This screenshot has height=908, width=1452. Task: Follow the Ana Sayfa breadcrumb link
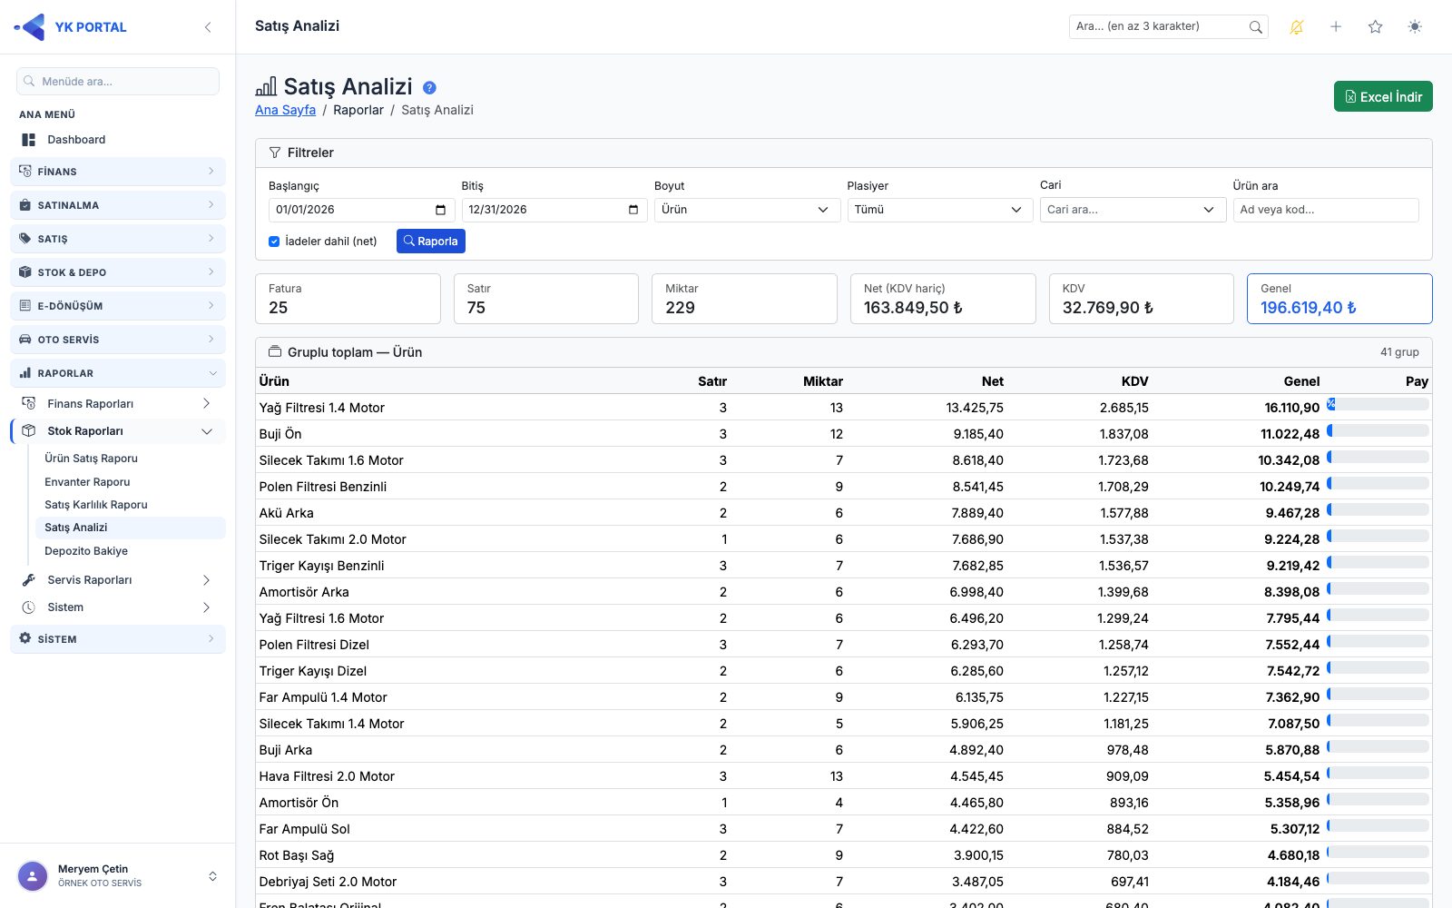[285, 110]
